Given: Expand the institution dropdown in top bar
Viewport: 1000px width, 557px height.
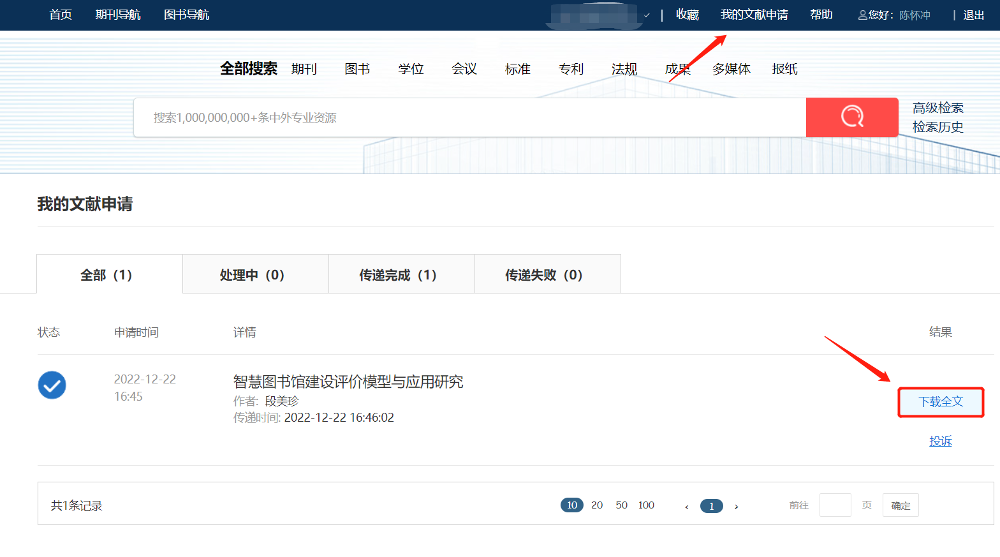Looking at the screenshot, I should pos(647,15).
